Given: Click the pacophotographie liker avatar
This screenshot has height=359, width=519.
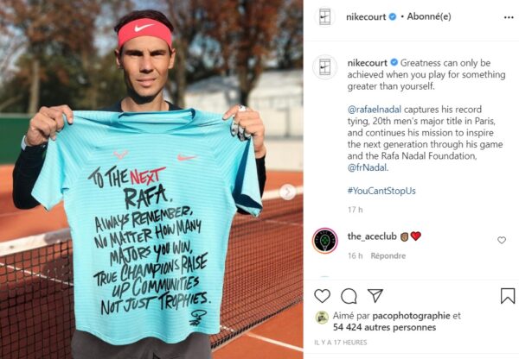Looking at the screenshot, I should 322,318.
